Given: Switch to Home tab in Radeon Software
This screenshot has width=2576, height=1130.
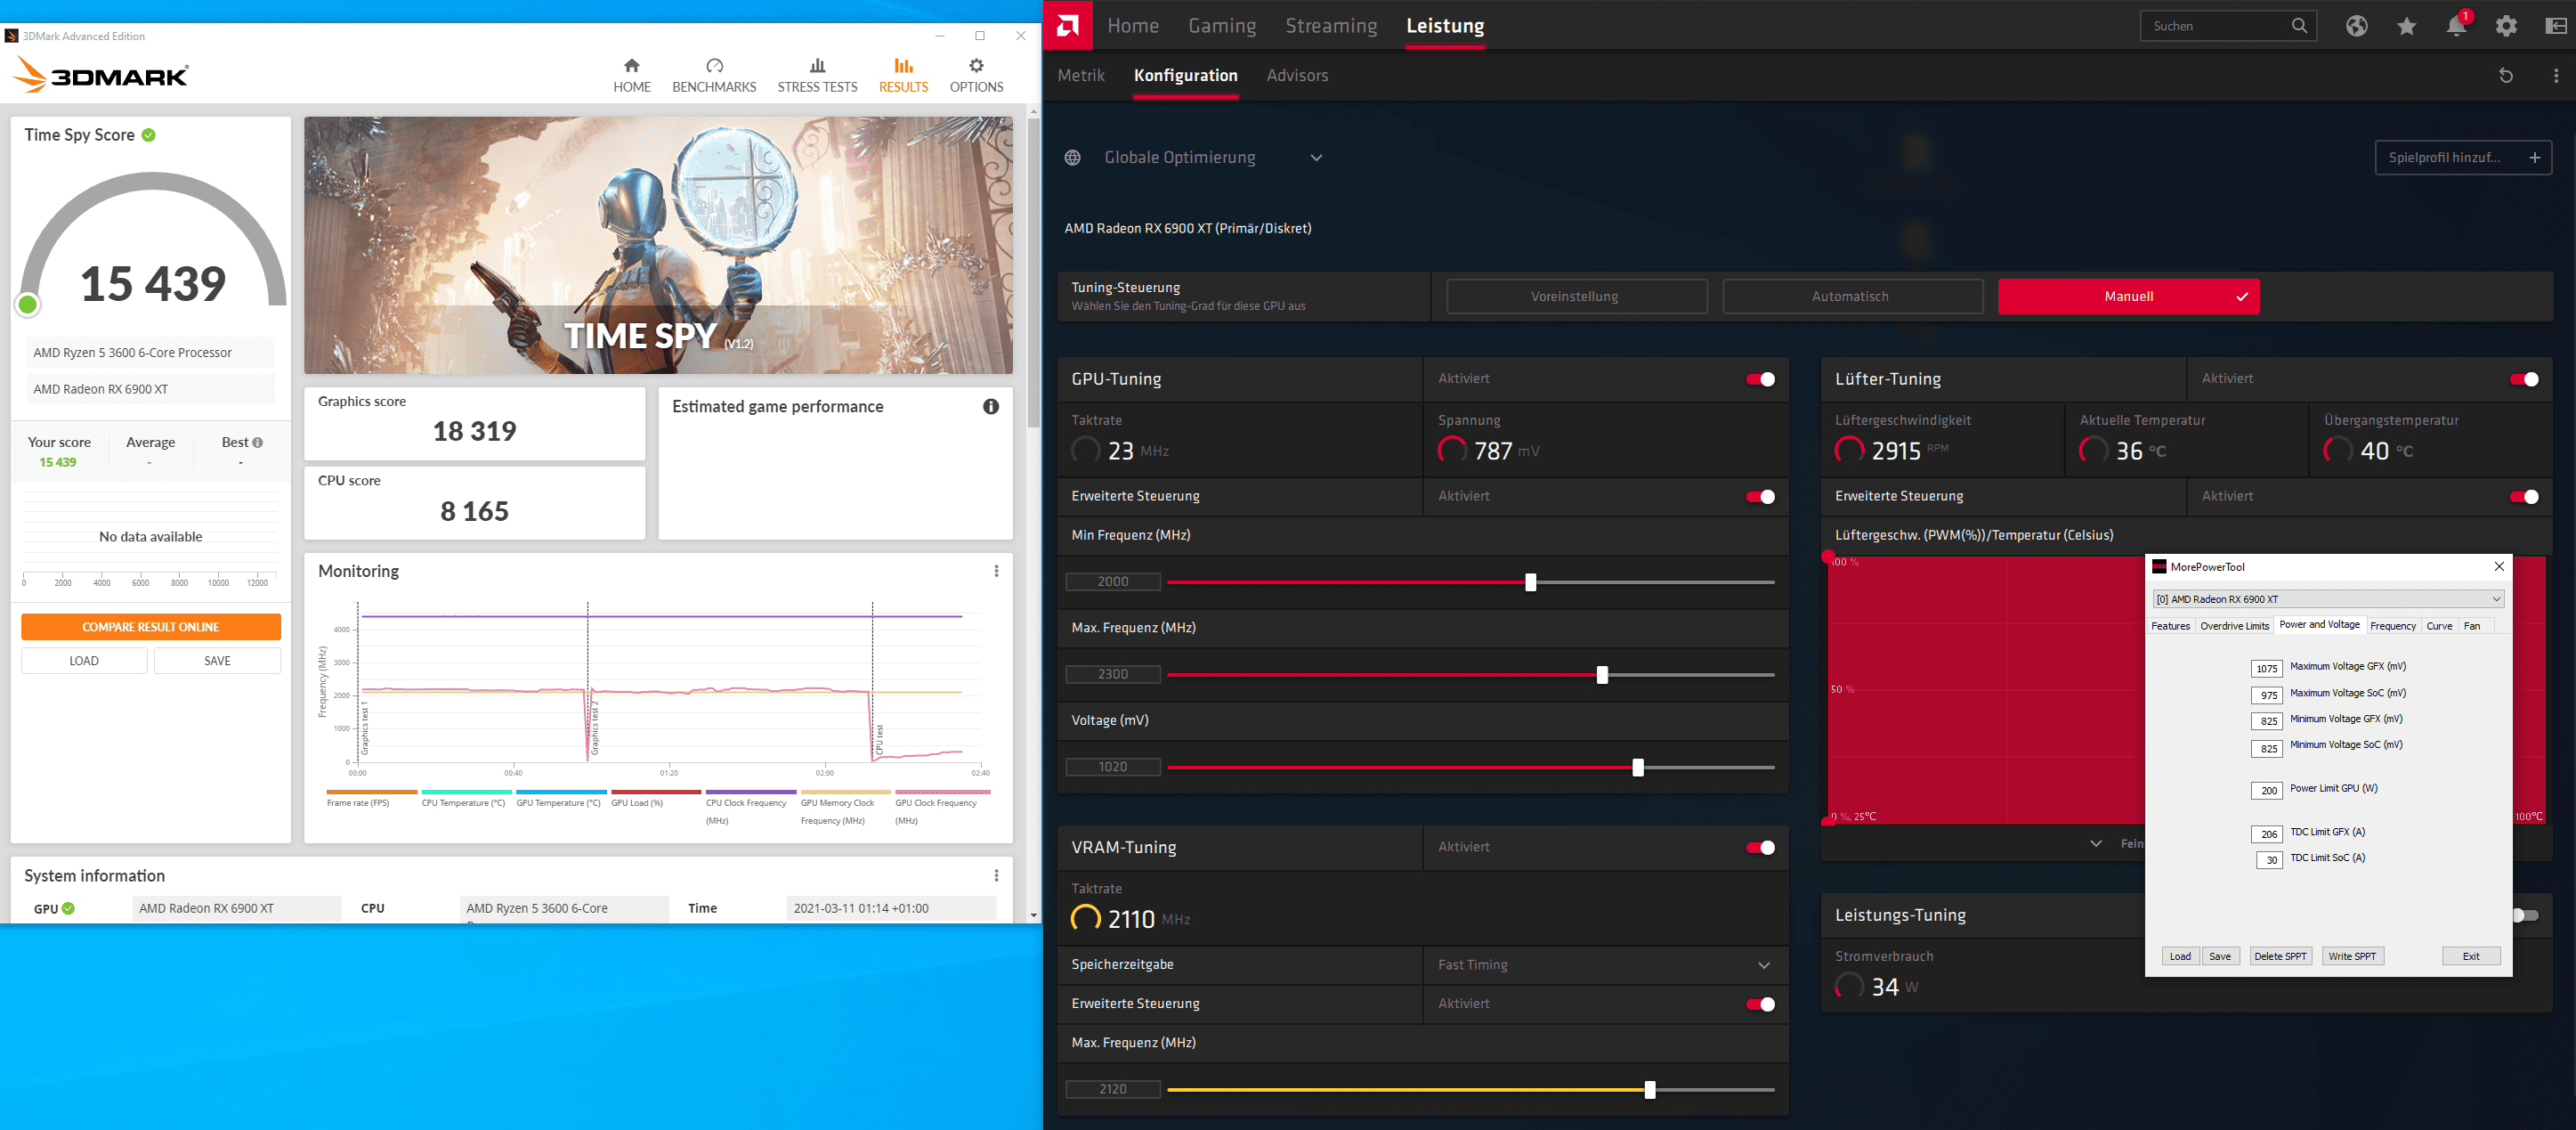Looking at the screenshot, I should click(1133, 26).
